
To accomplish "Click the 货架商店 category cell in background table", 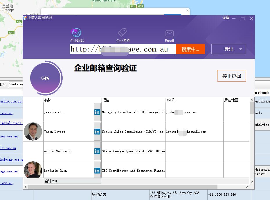I will click(x=120, y=195).
